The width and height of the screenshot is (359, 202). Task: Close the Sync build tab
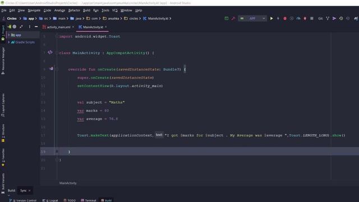click(x=29, y=191)
